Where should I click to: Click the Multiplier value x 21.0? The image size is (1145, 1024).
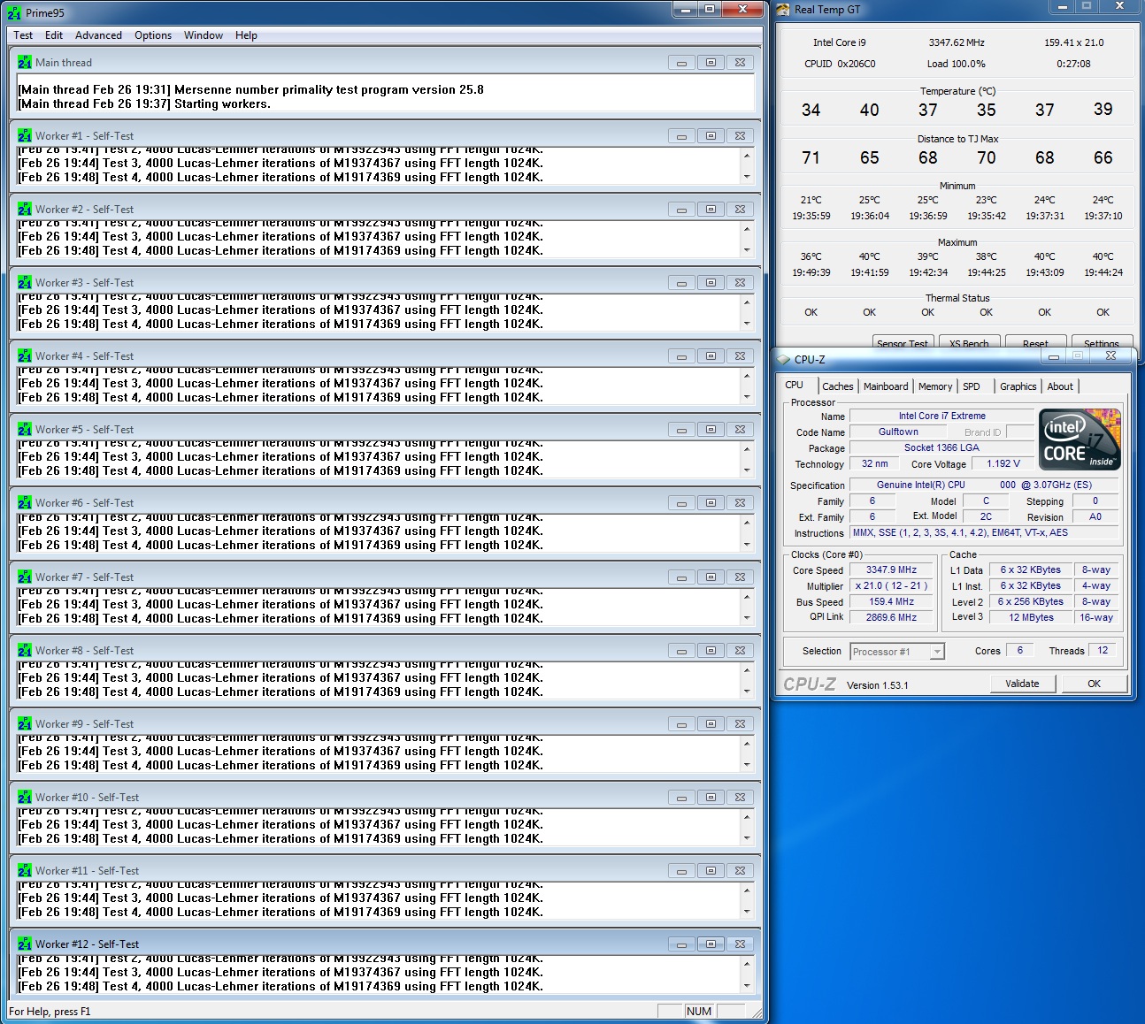[x=891, y=586]
